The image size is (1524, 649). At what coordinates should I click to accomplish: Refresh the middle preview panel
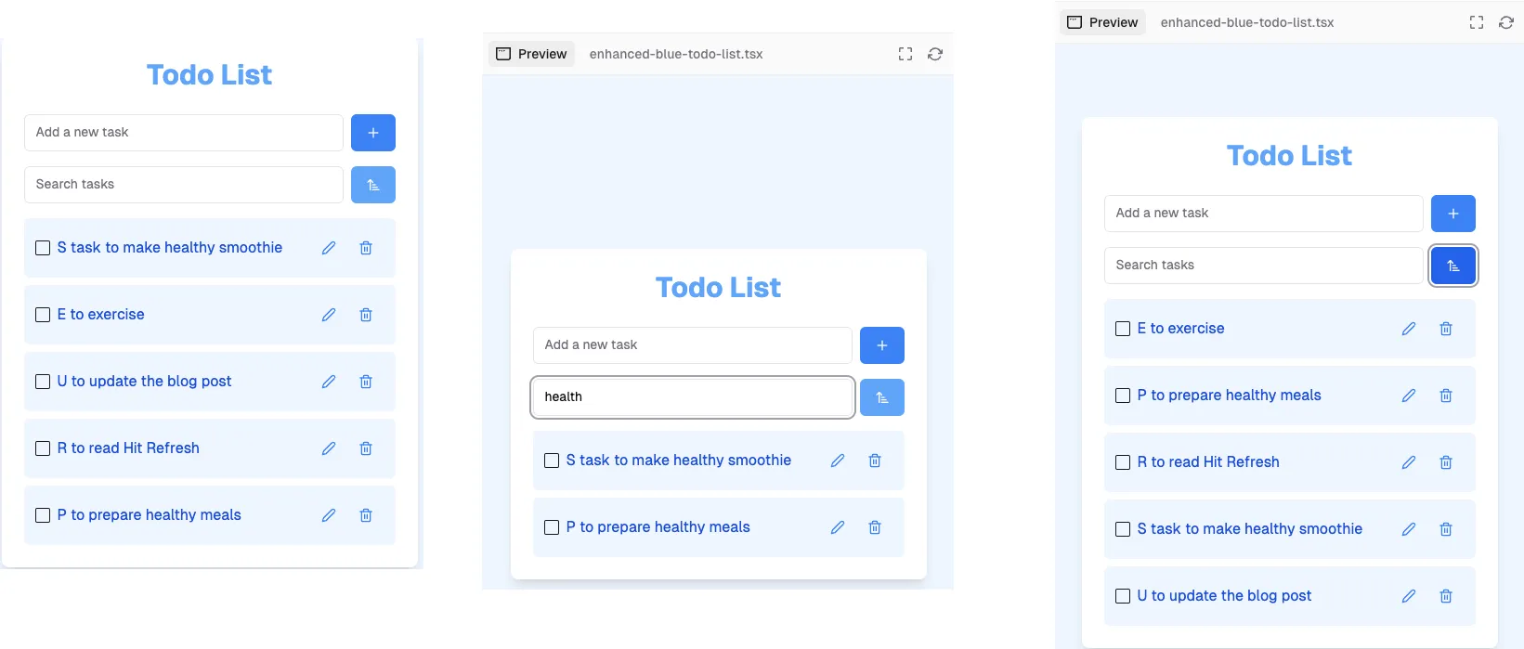pos(935,54)
